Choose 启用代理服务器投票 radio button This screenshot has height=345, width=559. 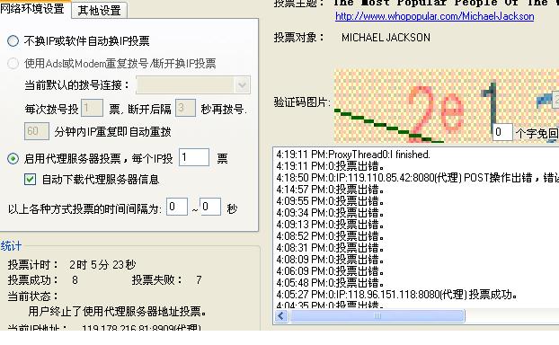tap(13, 158)
